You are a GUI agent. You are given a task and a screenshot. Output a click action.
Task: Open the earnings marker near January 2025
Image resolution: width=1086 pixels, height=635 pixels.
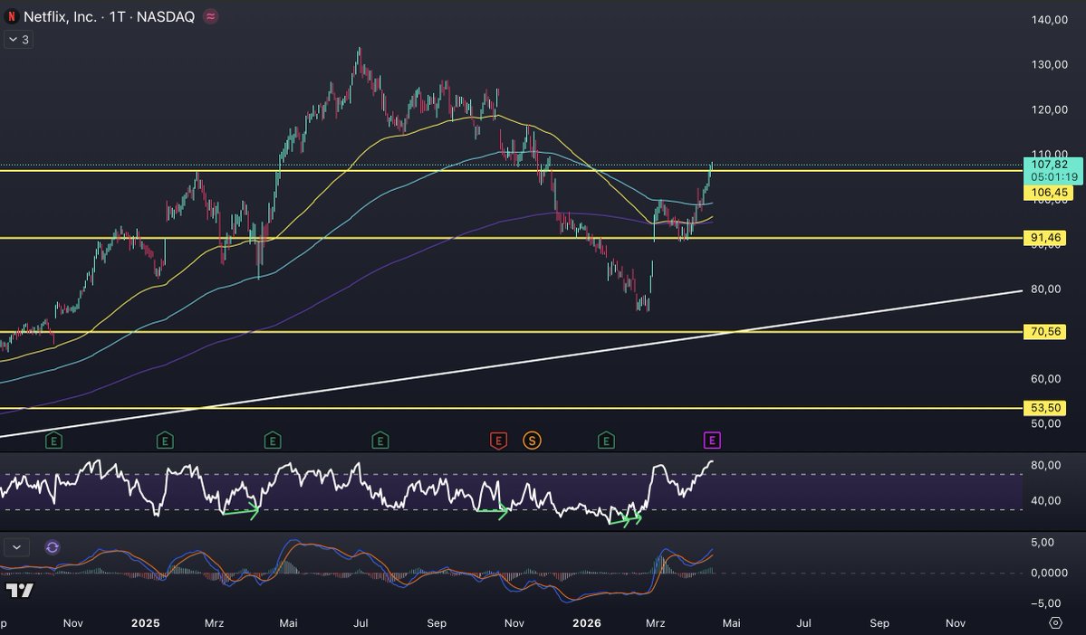[x=164, y=440]
